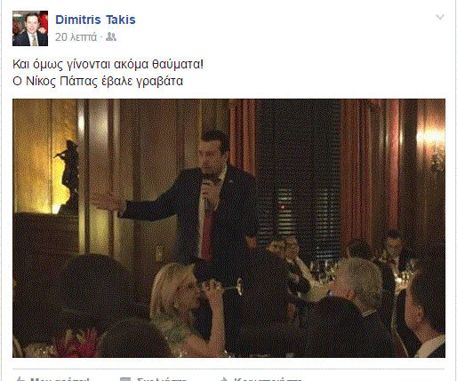Click the share arrow icon
Image resolution: width=457 pixels, height=381 pixels.
224,379
